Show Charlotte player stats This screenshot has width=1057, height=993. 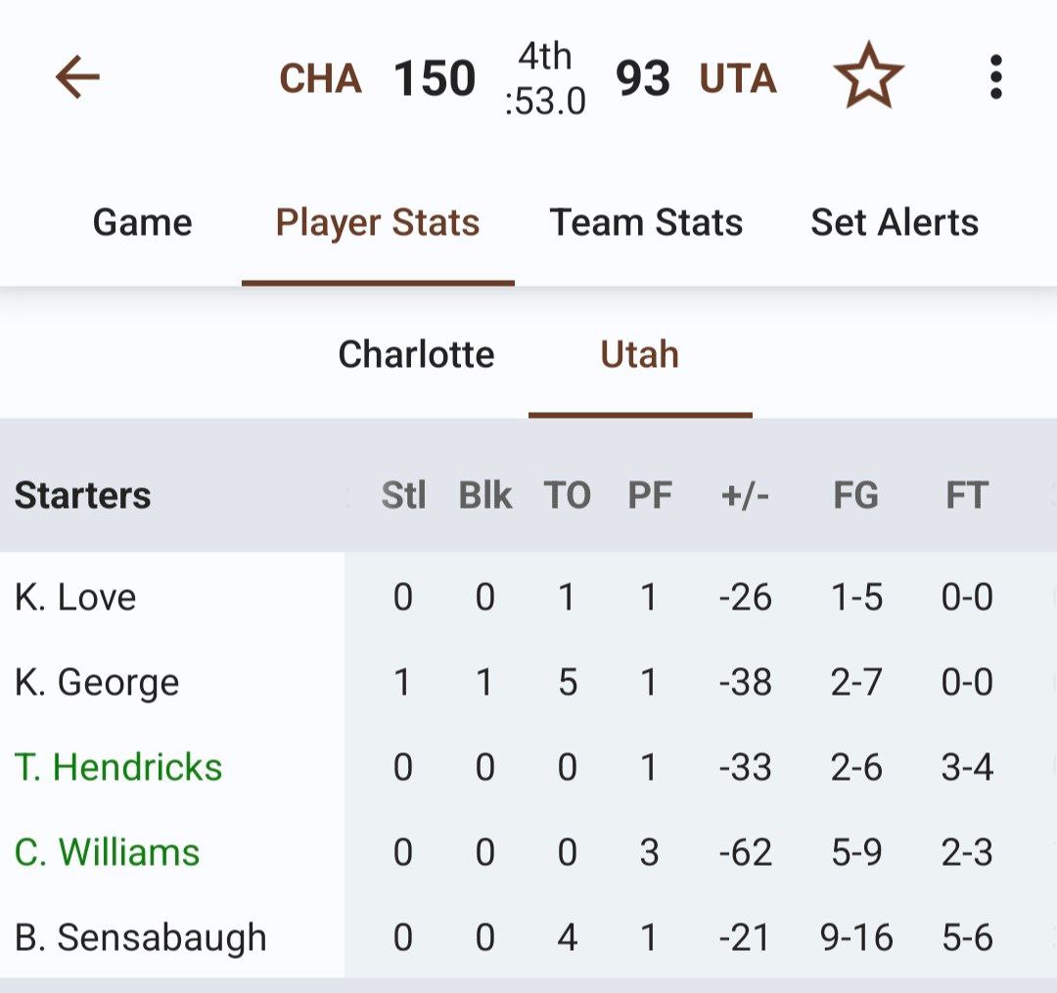coord(416,354)
